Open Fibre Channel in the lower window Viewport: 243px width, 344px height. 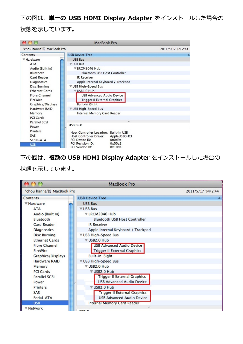(x=45, y=245)
